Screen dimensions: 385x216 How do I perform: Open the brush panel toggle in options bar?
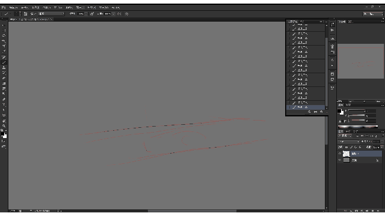(25, 14)
